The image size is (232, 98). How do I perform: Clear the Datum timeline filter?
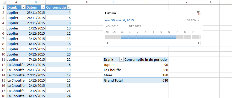(198, 13)
